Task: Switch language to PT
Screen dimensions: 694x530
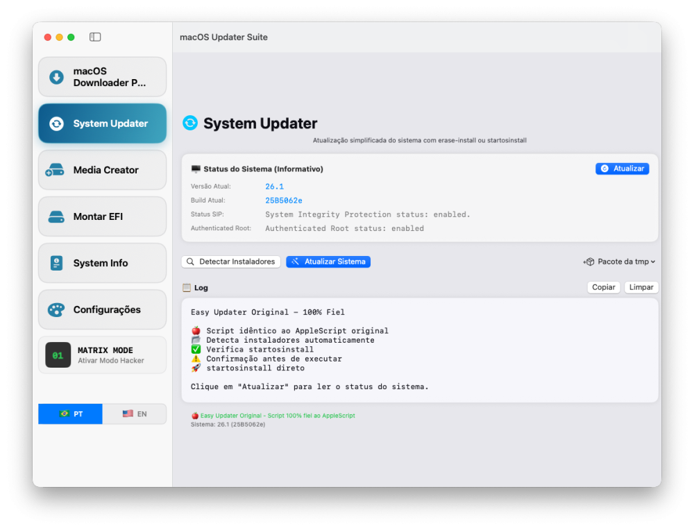Action: 70,414
